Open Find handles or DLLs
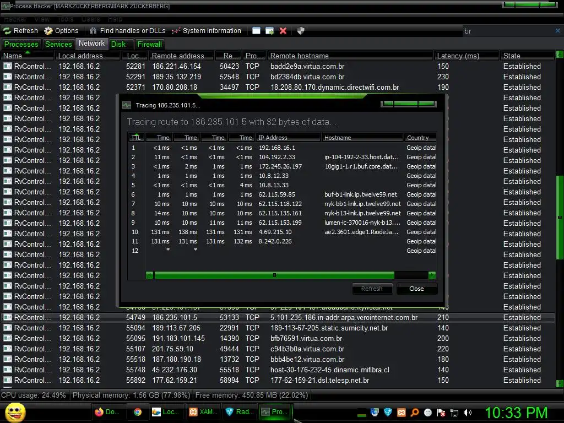564x423 pixels. 128,31
